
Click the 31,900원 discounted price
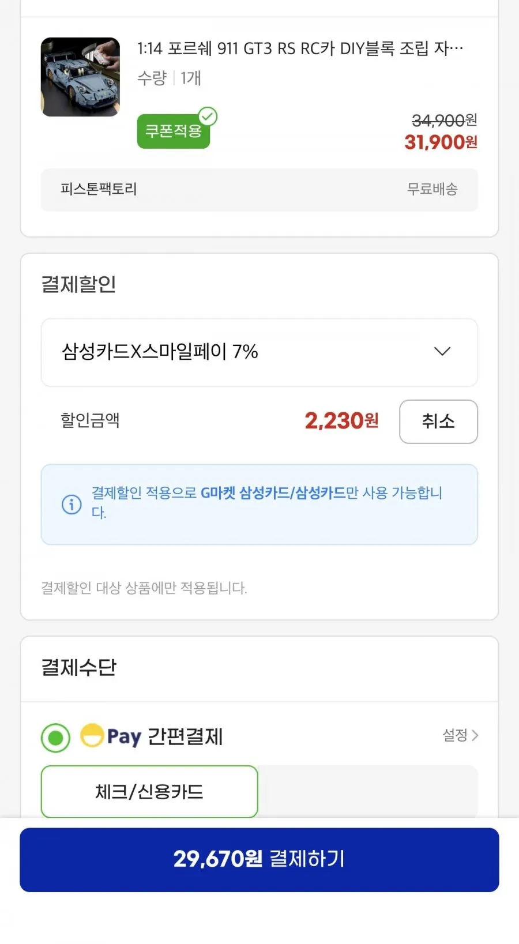coord(441,142)
